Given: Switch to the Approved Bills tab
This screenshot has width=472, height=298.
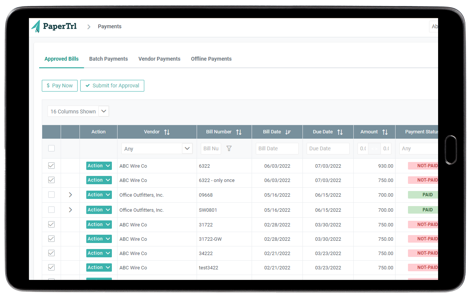Looking at the screenshot, I should (62, 59).
